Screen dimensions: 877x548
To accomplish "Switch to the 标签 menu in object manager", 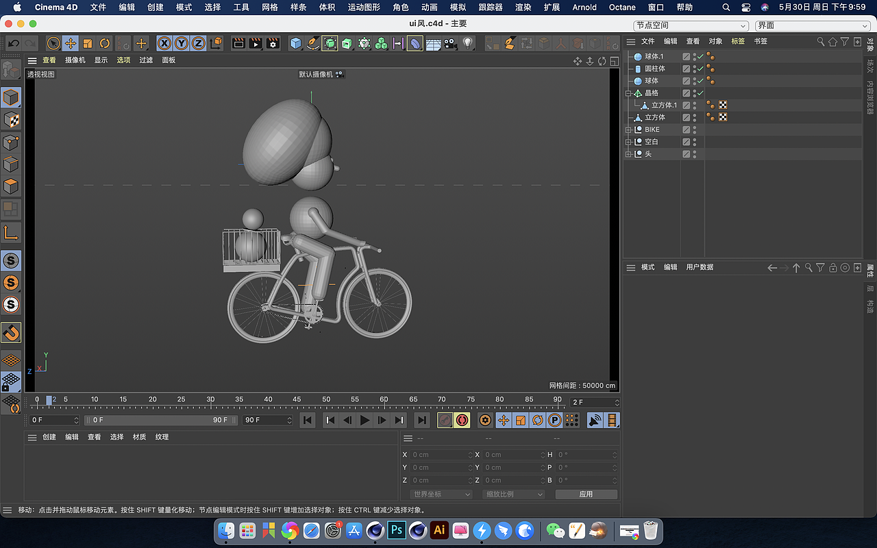I will [x=738, y=41].
